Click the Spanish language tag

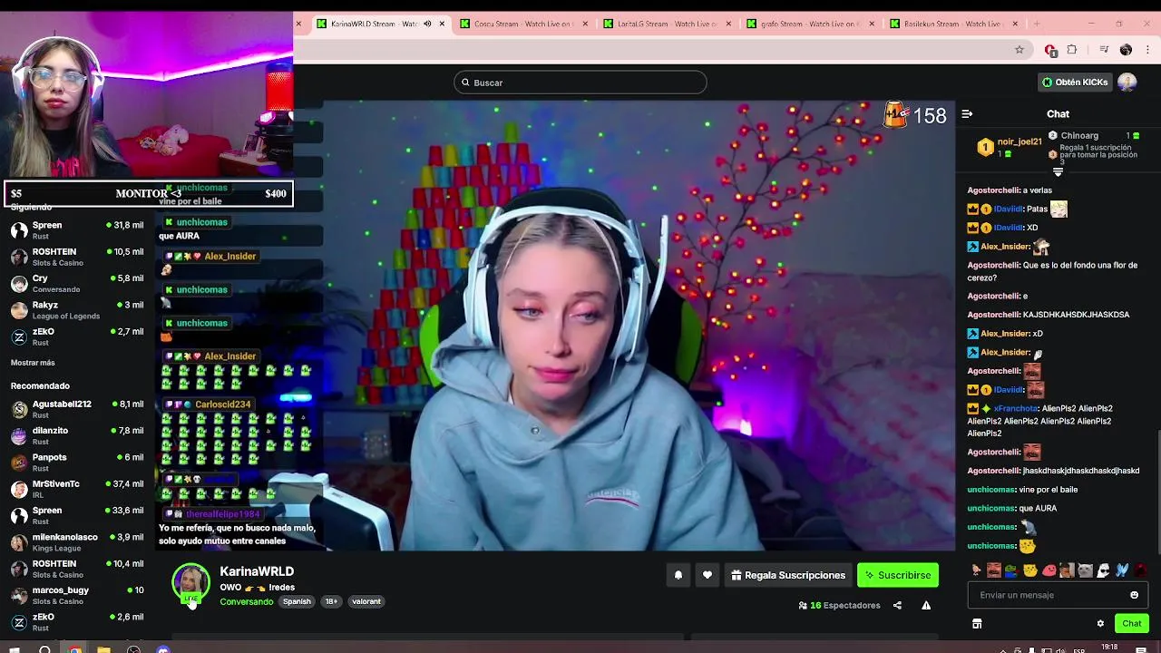pos(297,602)
